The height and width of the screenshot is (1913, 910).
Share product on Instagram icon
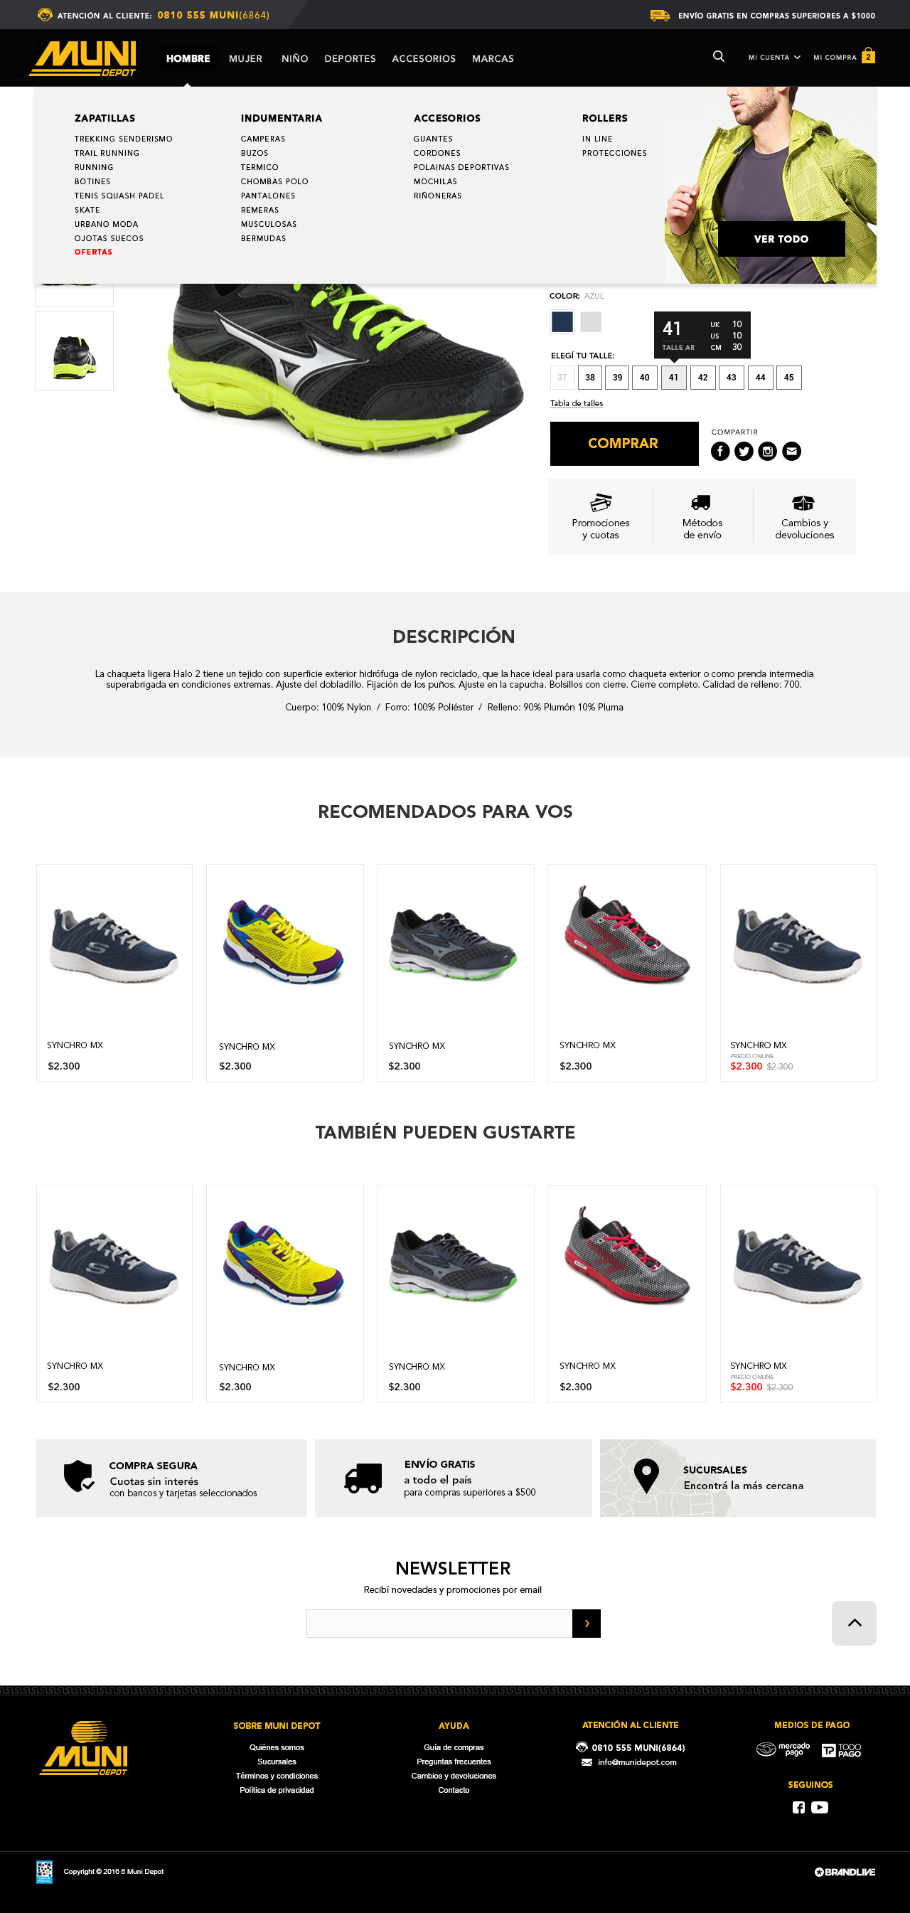[768, 451]
